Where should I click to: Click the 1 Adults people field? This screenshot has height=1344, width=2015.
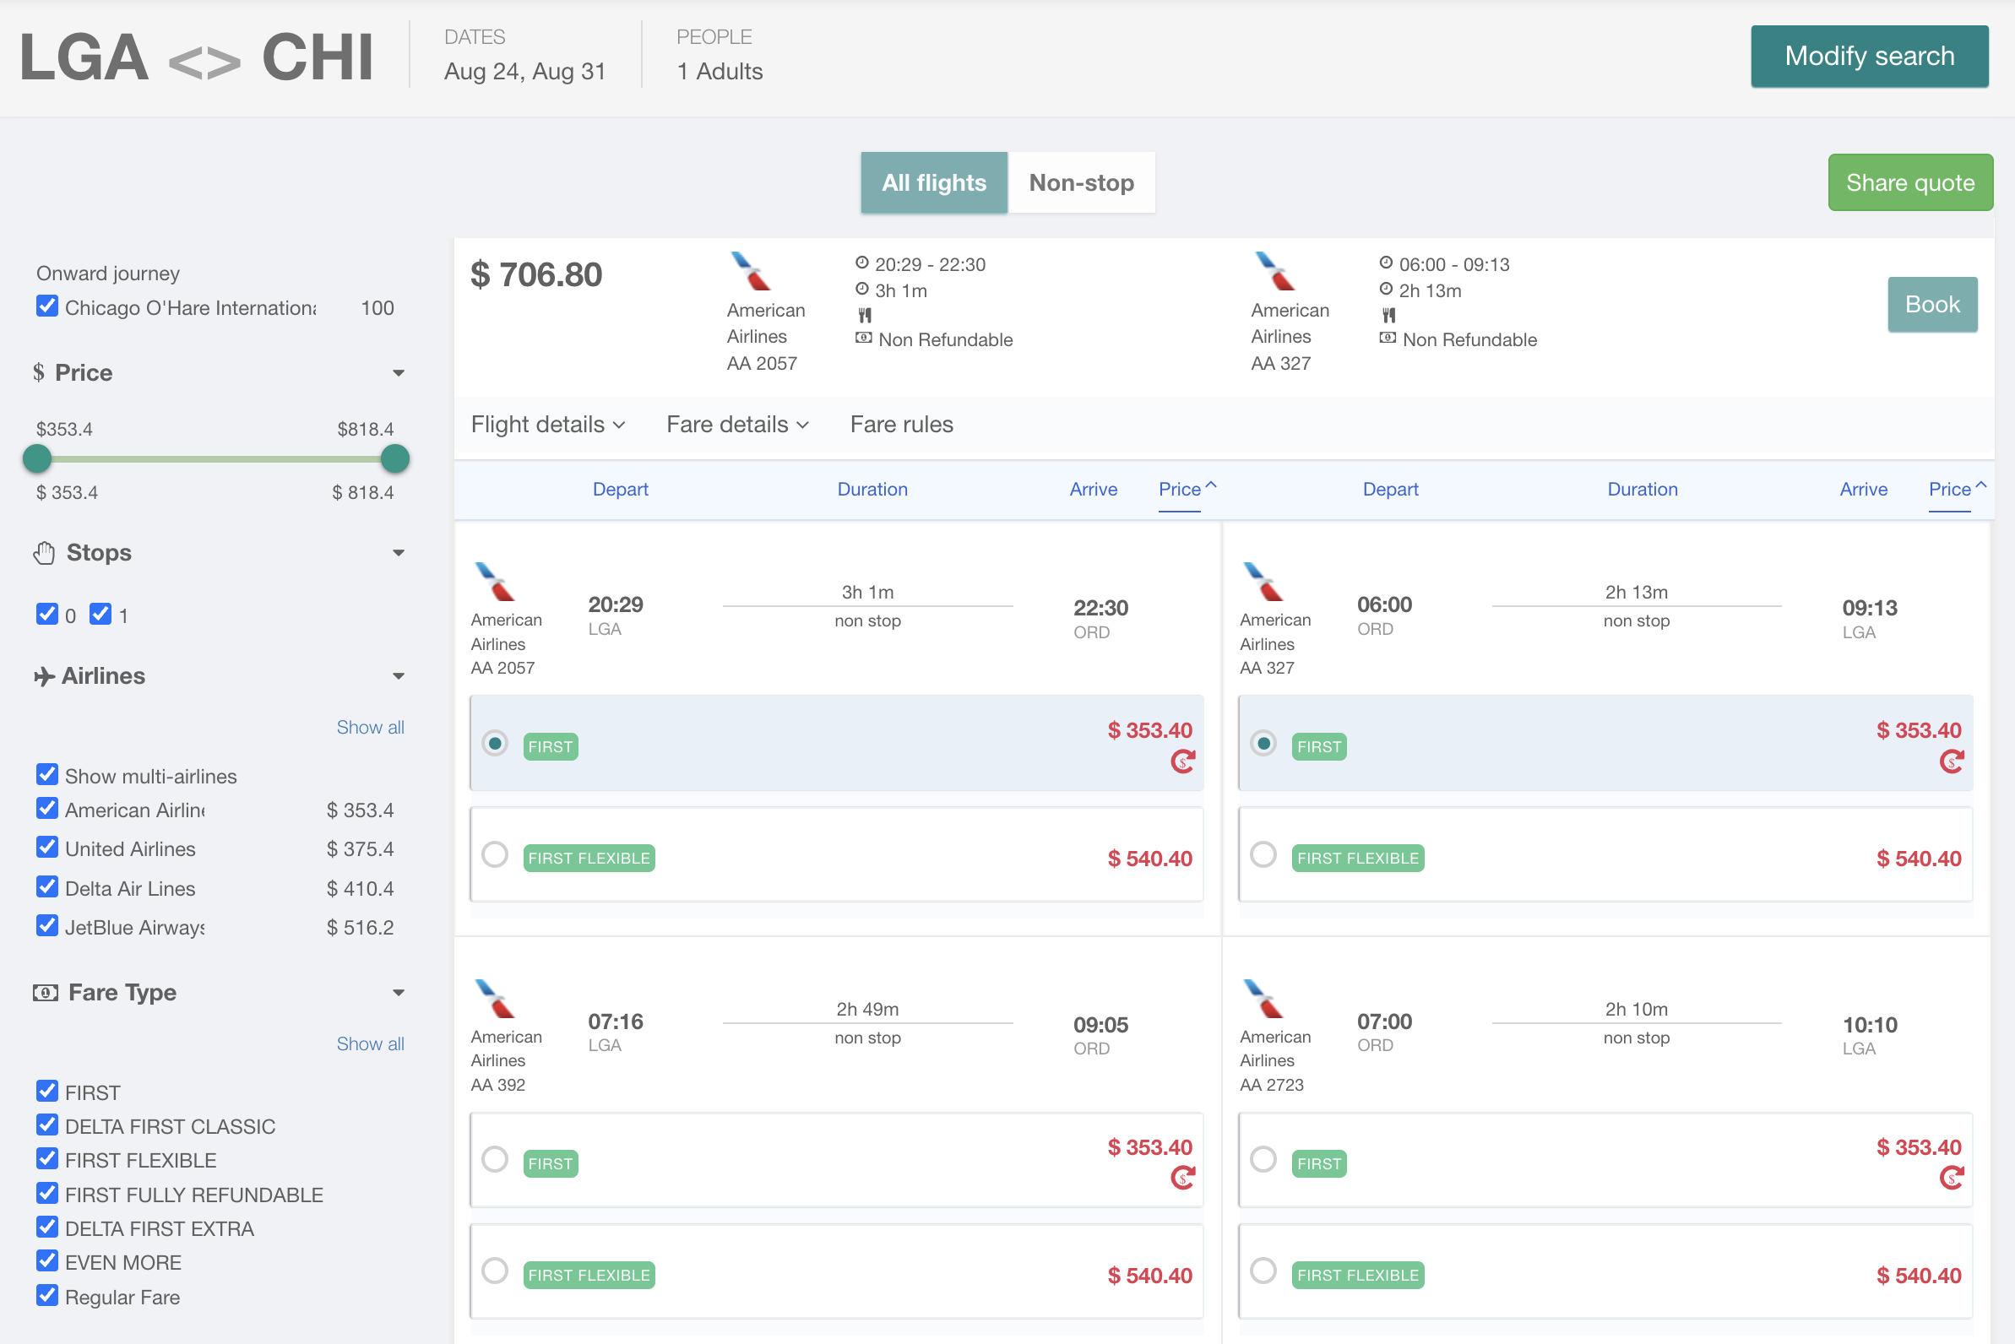coord(720,71)
